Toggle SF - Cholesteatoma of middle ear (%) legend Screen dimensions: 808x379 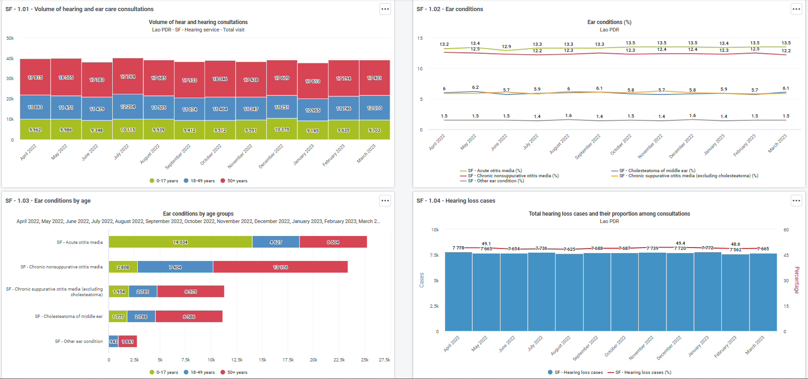(653, 171)
